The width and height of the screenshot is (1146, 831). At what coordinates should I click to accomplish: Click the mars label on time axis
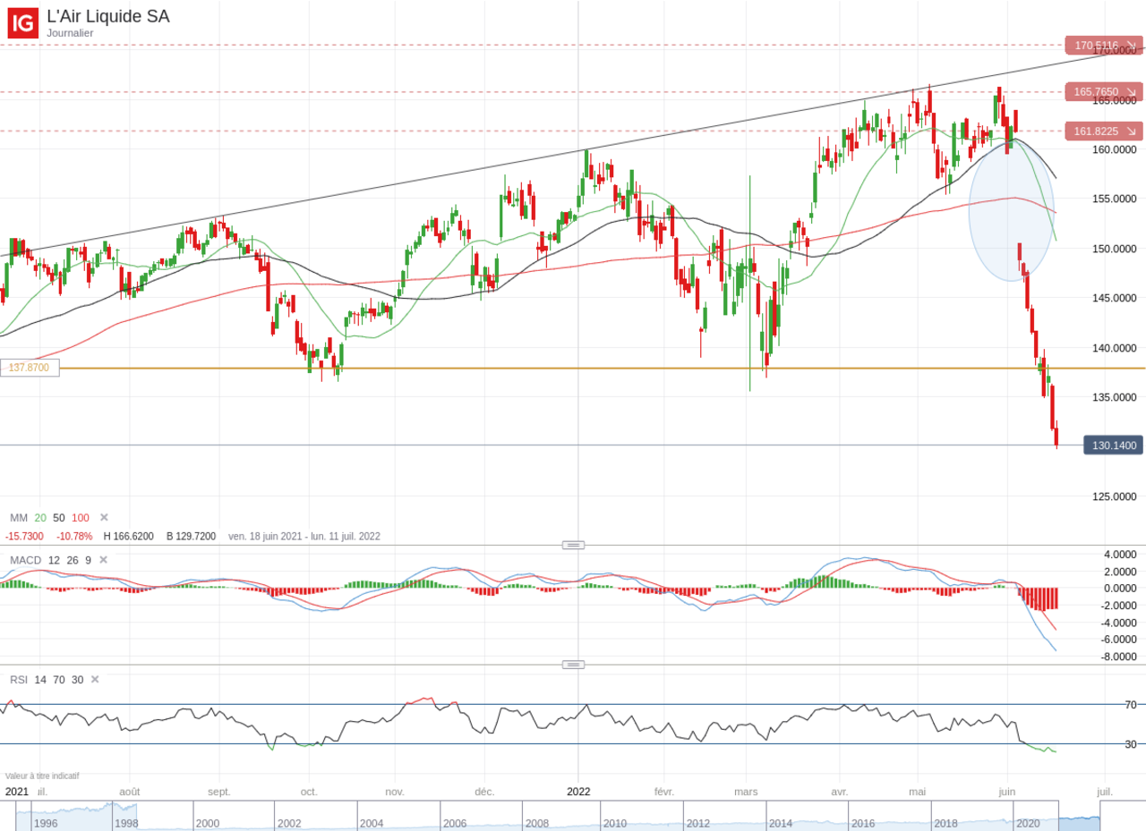pos(746,792)
